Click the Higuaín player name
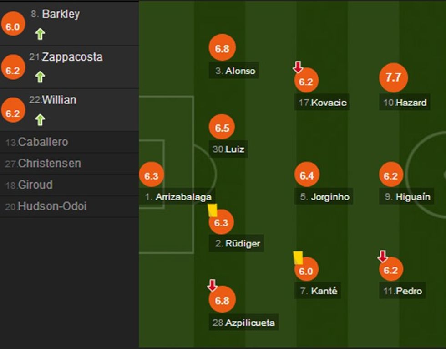Image resolution: width=446 pixels, height=349 pixels. click(413, 197)
